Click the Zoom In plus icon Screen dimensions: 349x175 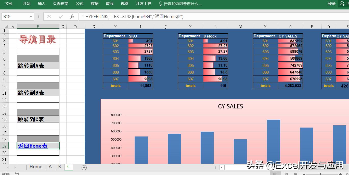(x=341, y=174)
